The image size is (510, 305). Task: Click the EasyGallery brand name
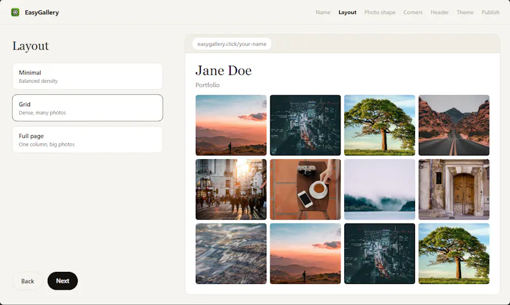point(41,12)
